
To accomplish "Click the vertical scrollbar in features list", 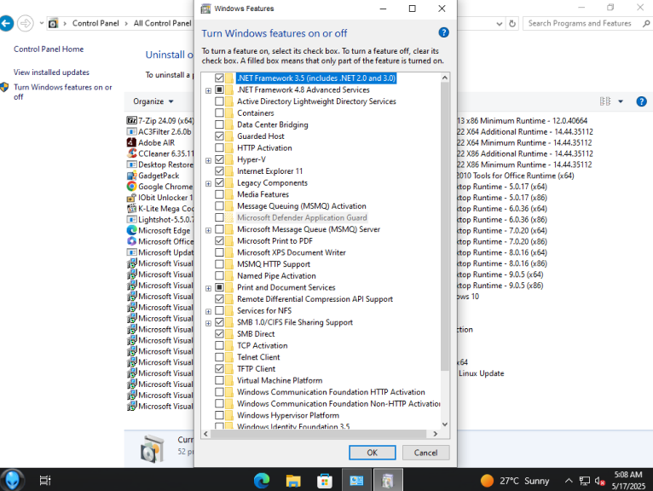I will pos(445,227).
